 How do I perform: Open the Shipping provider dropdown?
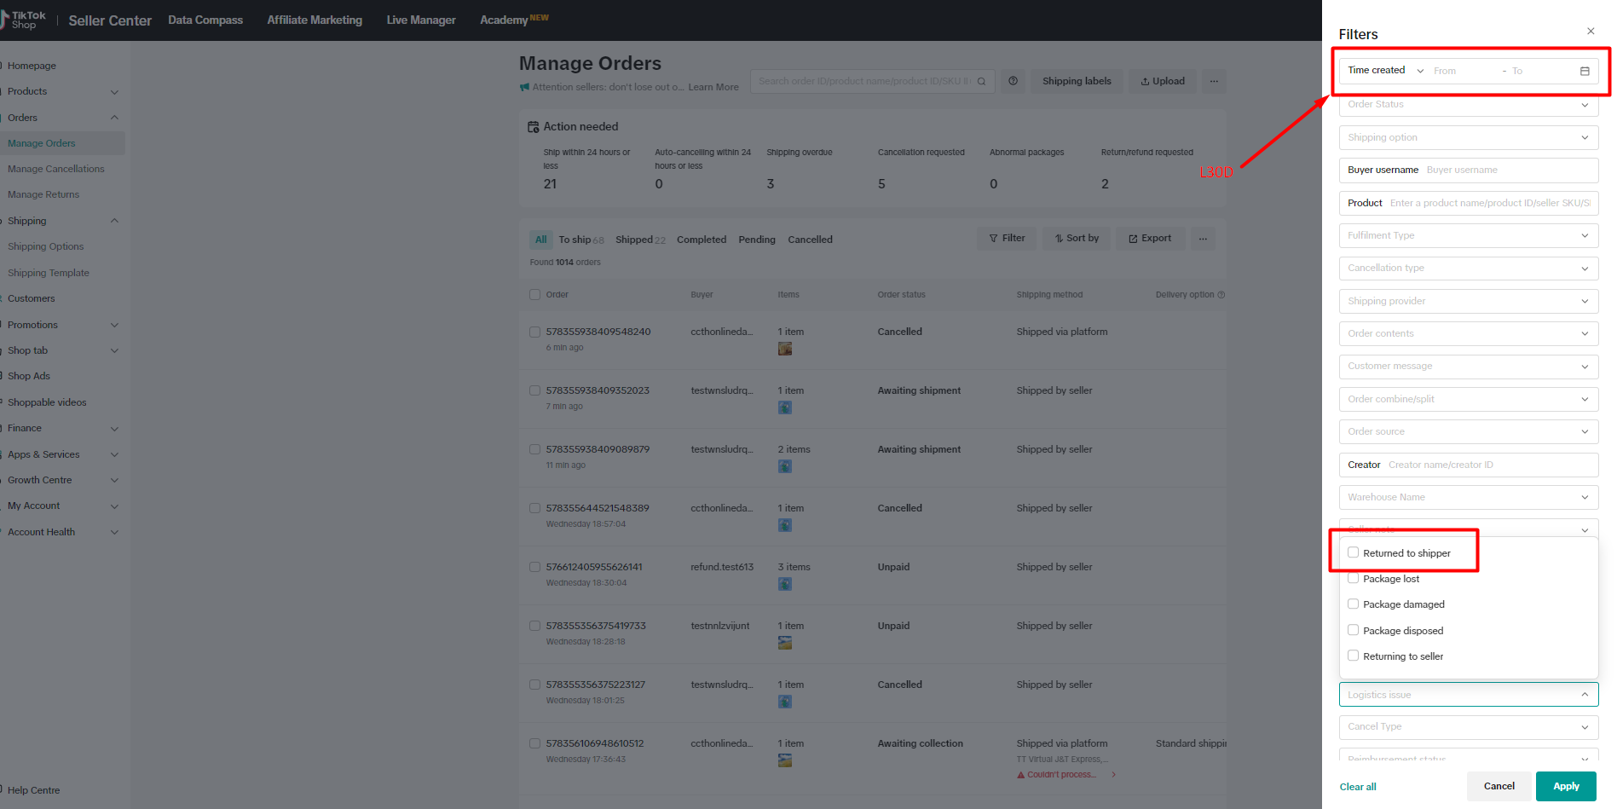[x=1468, y=301]
